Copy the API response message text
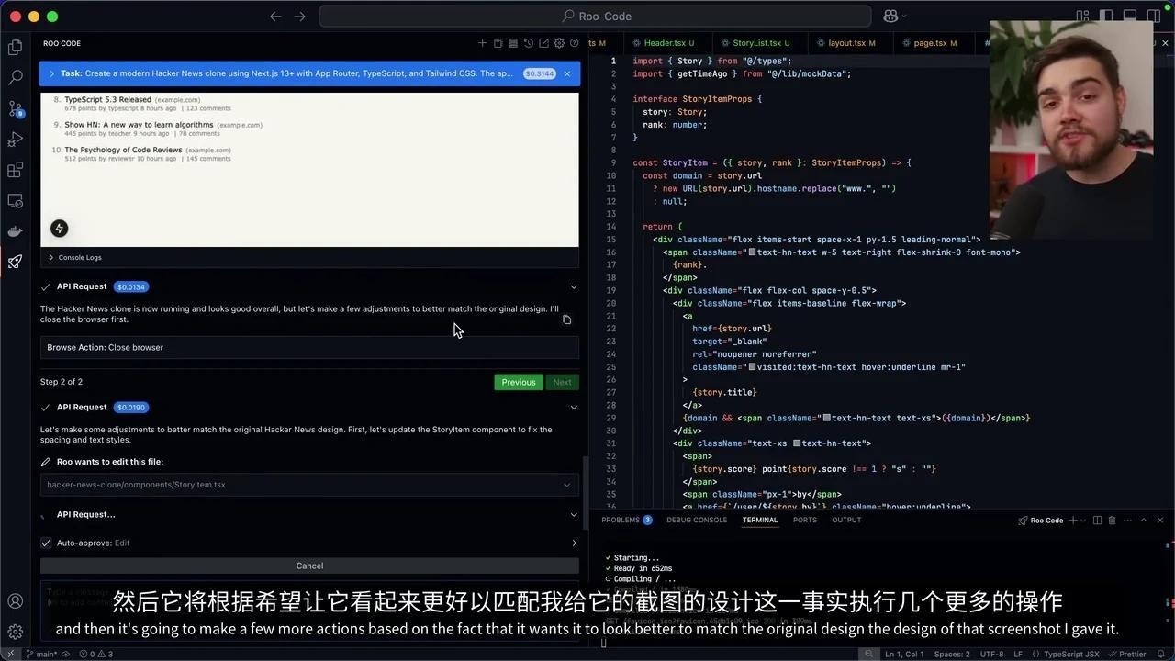The image size is (1175, 661). (566, 319)
